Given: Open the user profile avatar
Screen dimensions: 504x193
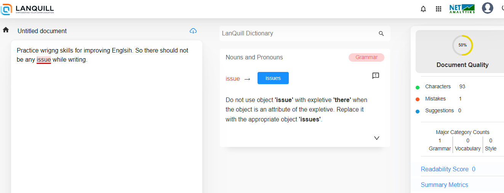Looking at the screenshot, I should 487,8.
